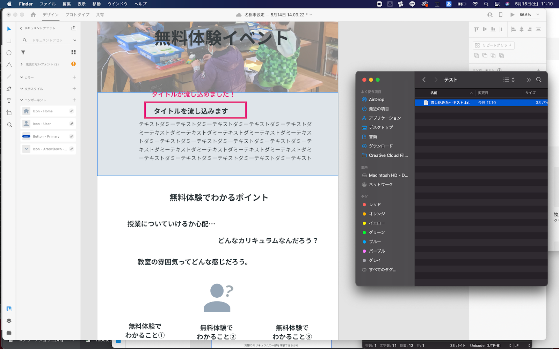Click Align Bottom icon
Viewport: 559px width, 349px height.
pos(493,29)
